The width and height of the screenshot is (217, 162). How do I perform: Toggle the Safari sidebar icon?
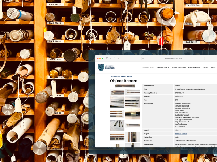[x=107, y=58]
